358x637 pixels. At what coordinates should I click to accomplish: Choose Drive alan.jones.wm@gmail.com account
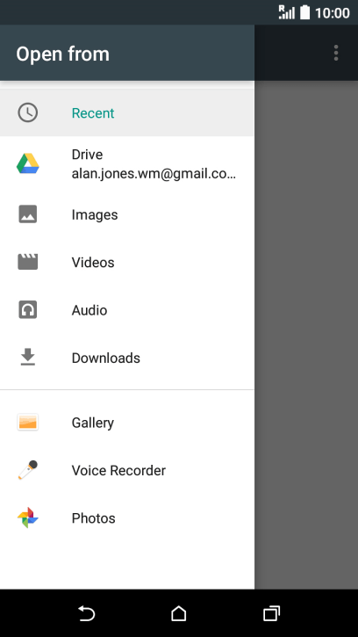pyautogui.click(x=127, y=163)
